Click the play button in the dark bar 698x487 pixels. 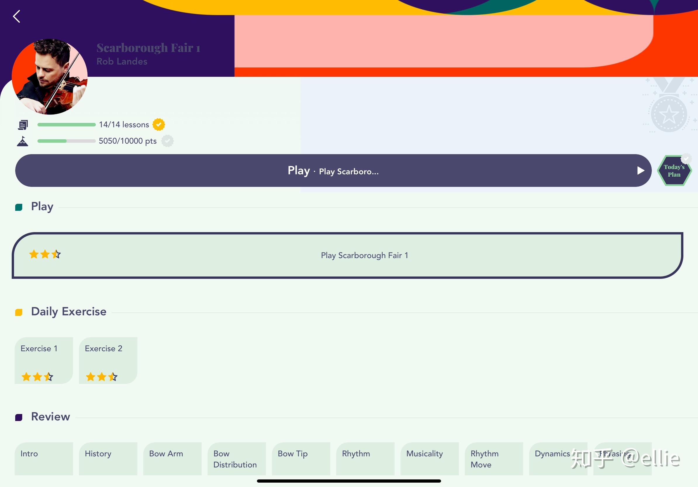click(640, 171)
